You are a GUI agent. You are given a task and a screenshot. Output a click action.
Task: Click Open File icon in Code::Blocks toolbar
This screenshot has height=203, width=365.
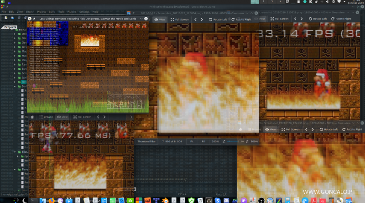(x=12, y=18)
